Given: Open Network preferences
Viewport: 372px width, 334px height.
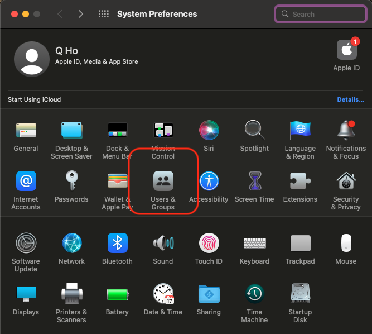Looking at the screenshot, I should tap(72, 243).
